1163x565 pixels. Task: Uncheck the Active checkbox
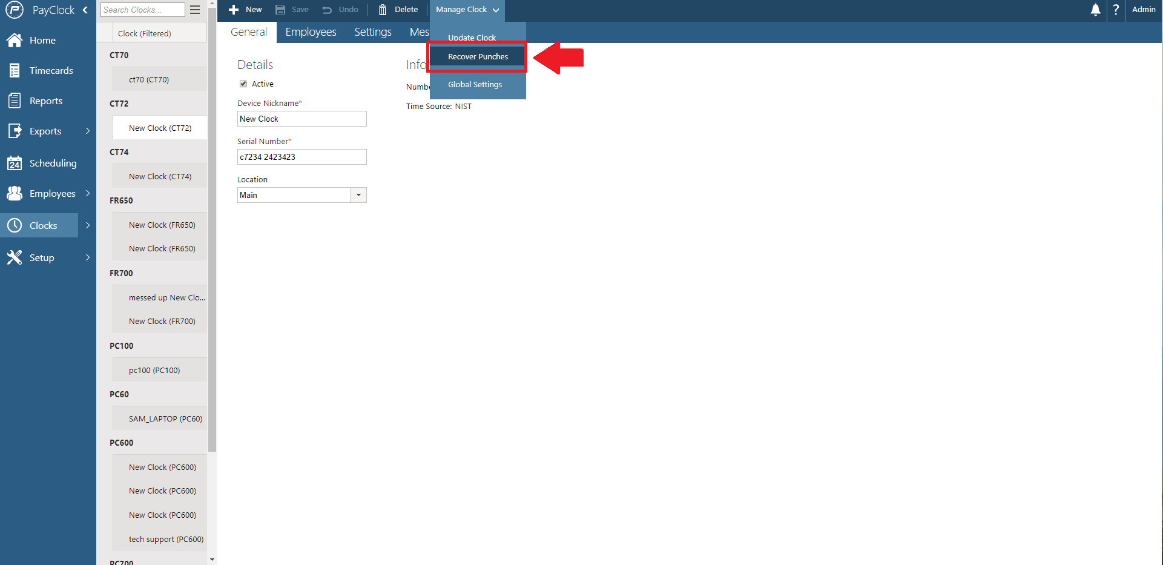(243, 84)
